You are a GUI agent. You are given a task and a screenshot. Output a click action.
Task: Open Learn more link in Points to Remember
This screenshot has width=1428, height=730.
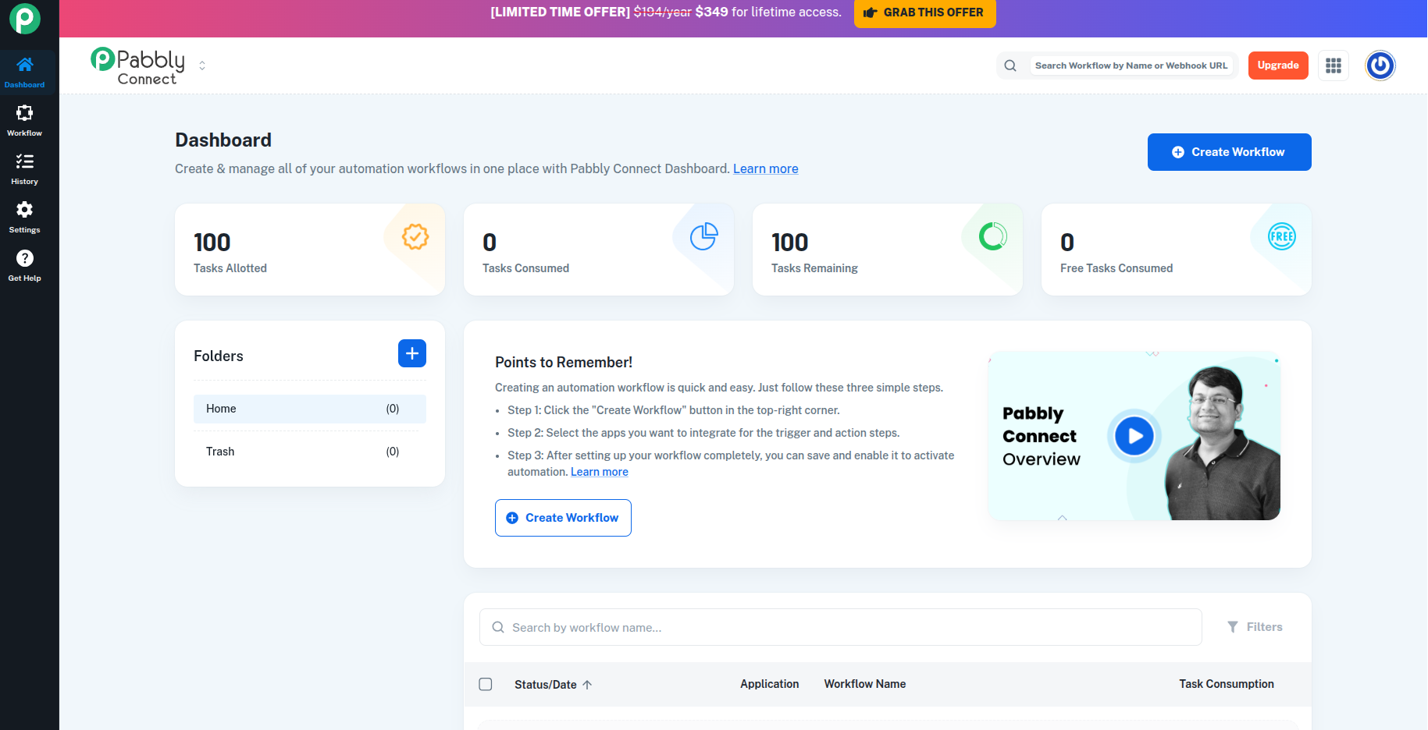coord(600,472)
